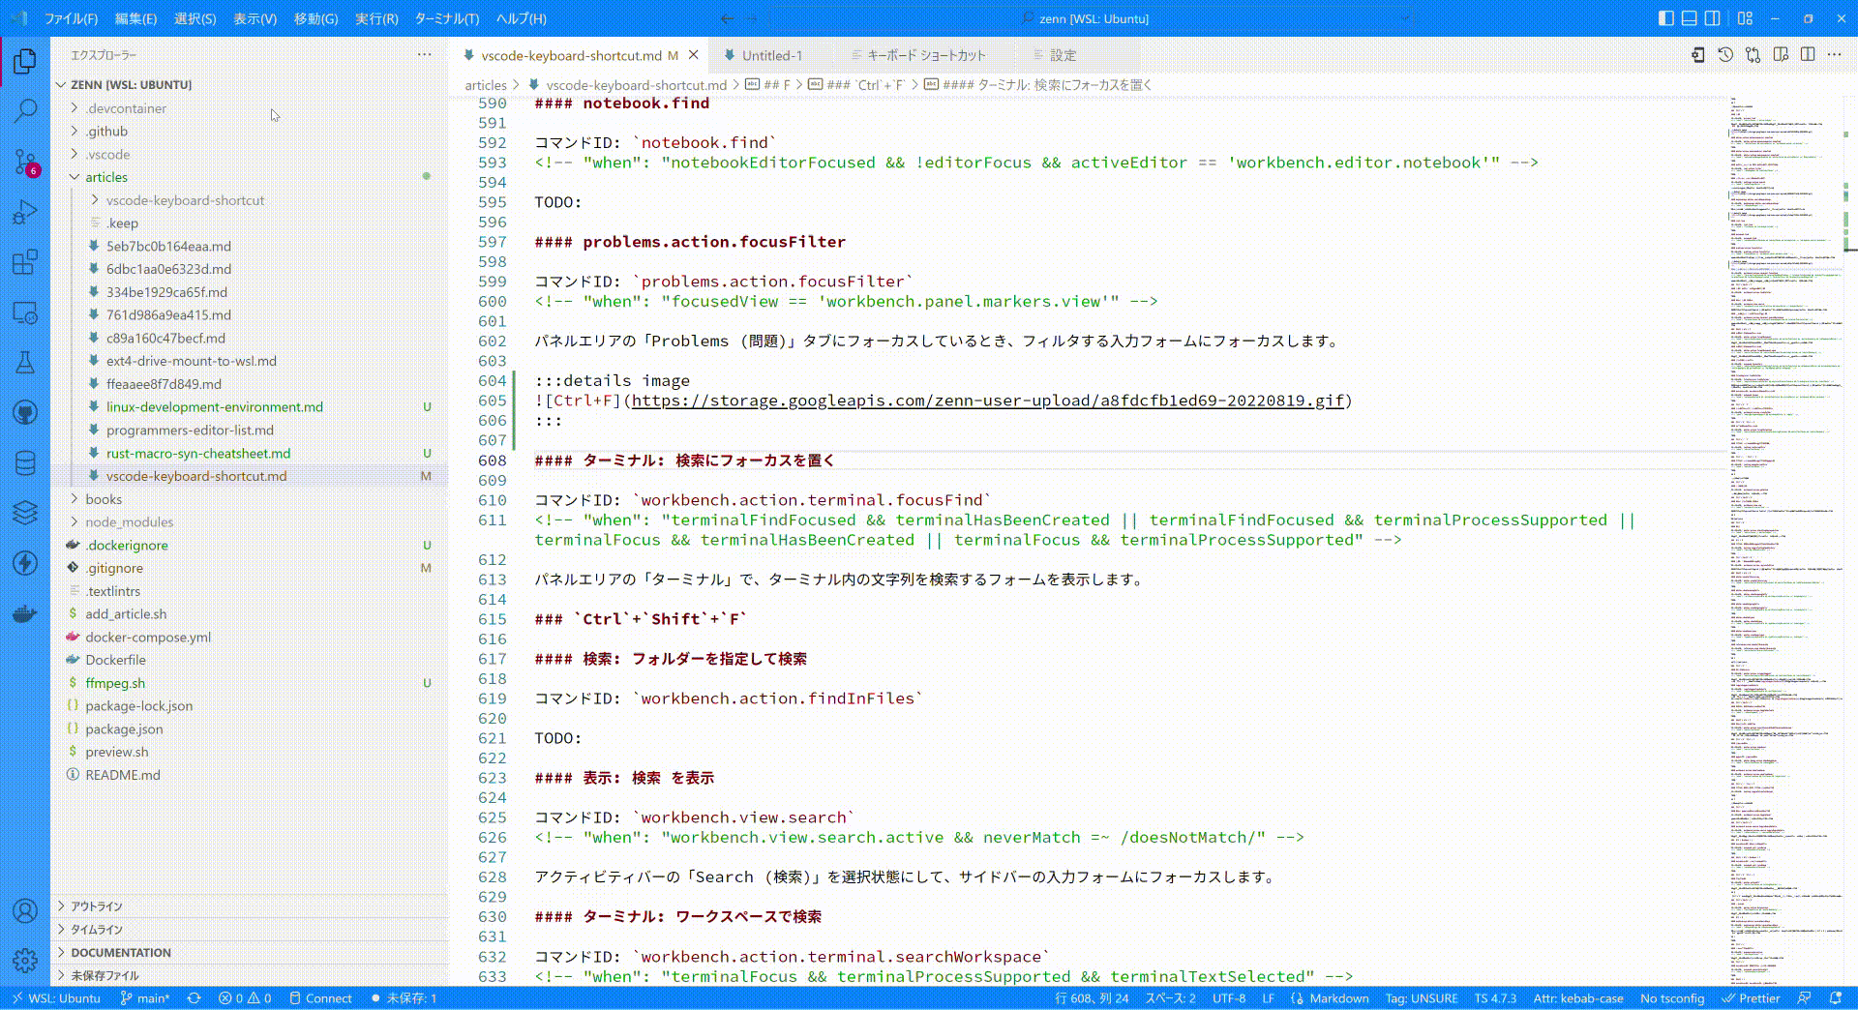Open the Explorer view in activity bar
Screen dimensions: 1858x1010
pos(25,62)
